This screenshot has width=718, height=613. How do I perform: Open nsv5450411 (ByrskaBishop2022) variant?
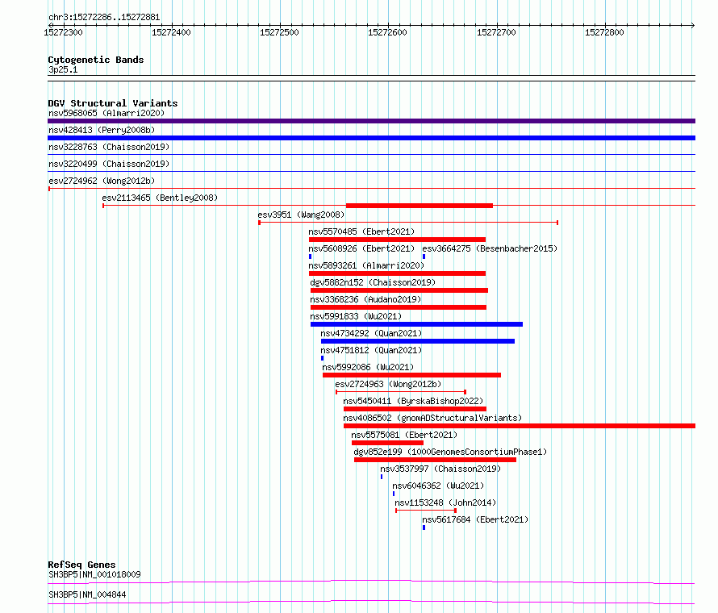(x=413, y=401)
